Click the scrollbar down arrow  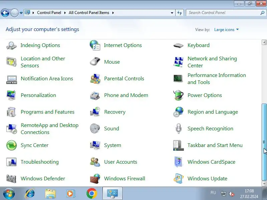(264, 184)
